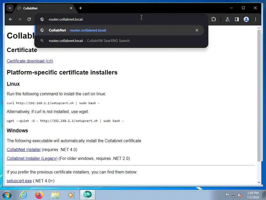Open the muted volume tray icon
Viewport: 266px width, 200px height.
pyautogui.click(x=240, y=195)
